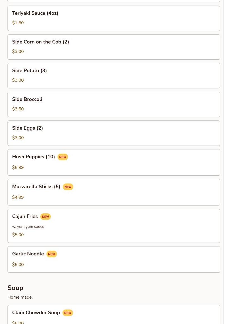Choose the Mozzarella Sticks (5) title
The height and width of the screenshot is (324, 229).
tap(36, 187)
